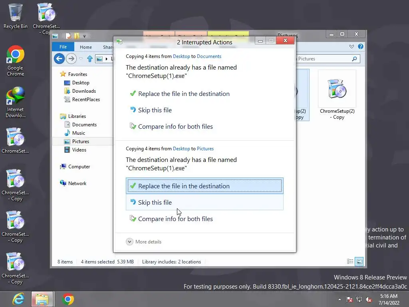The width and height of the screenshot is (409, 307).
Task: Click Documents destination link
Action: click(x=209, y=56)
